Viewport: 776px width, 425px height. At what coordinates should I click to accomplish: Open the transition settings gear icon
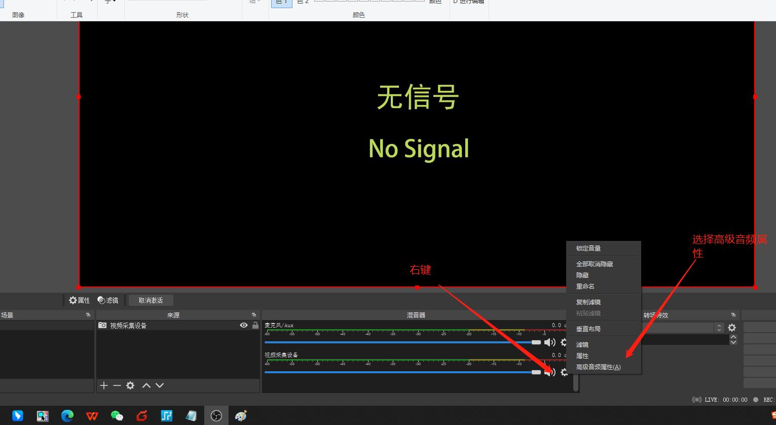pos(732,327)
